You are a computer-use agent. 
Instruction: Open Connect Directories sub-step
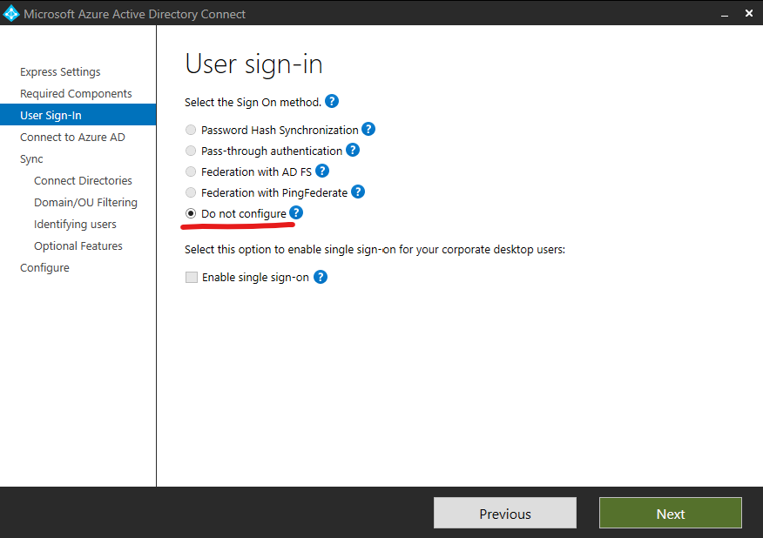(84, 181)
